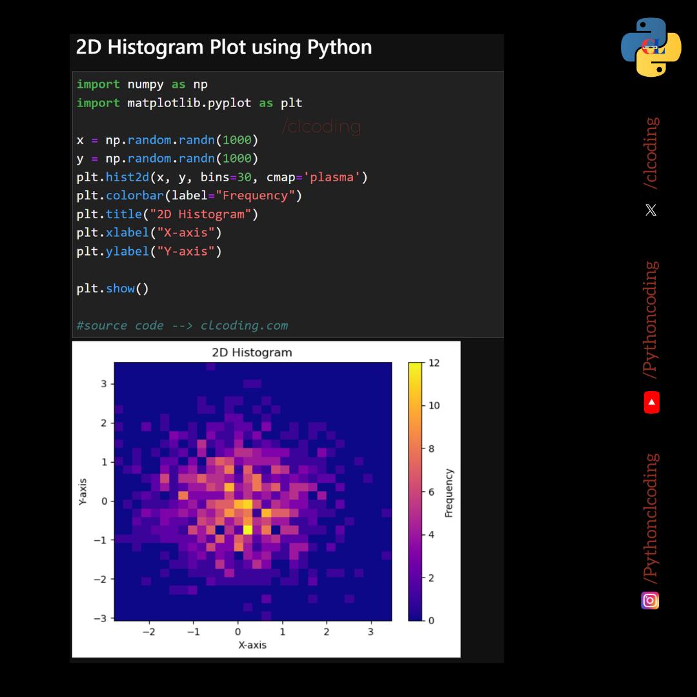The image size is (697, 697).
Task: Open the Instagram icon
Action: tap(650, 601)
